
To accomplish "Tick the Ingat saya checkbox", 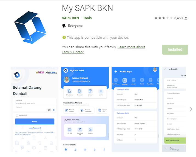I will point(17,116).
